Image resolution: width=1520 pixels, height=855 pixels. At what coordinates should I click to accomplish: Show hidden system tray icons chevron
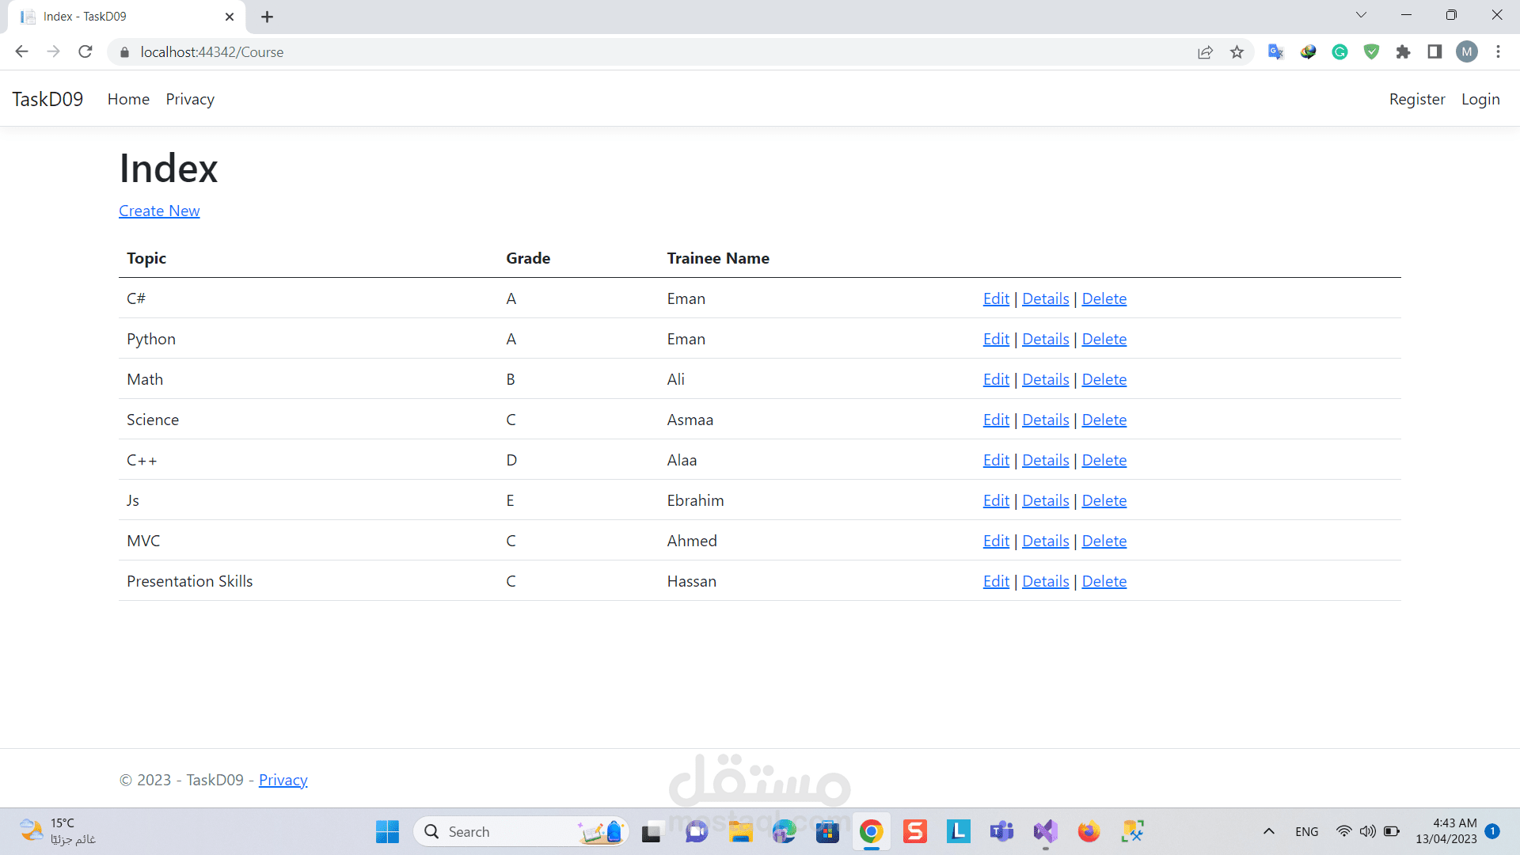[1268, 831]
